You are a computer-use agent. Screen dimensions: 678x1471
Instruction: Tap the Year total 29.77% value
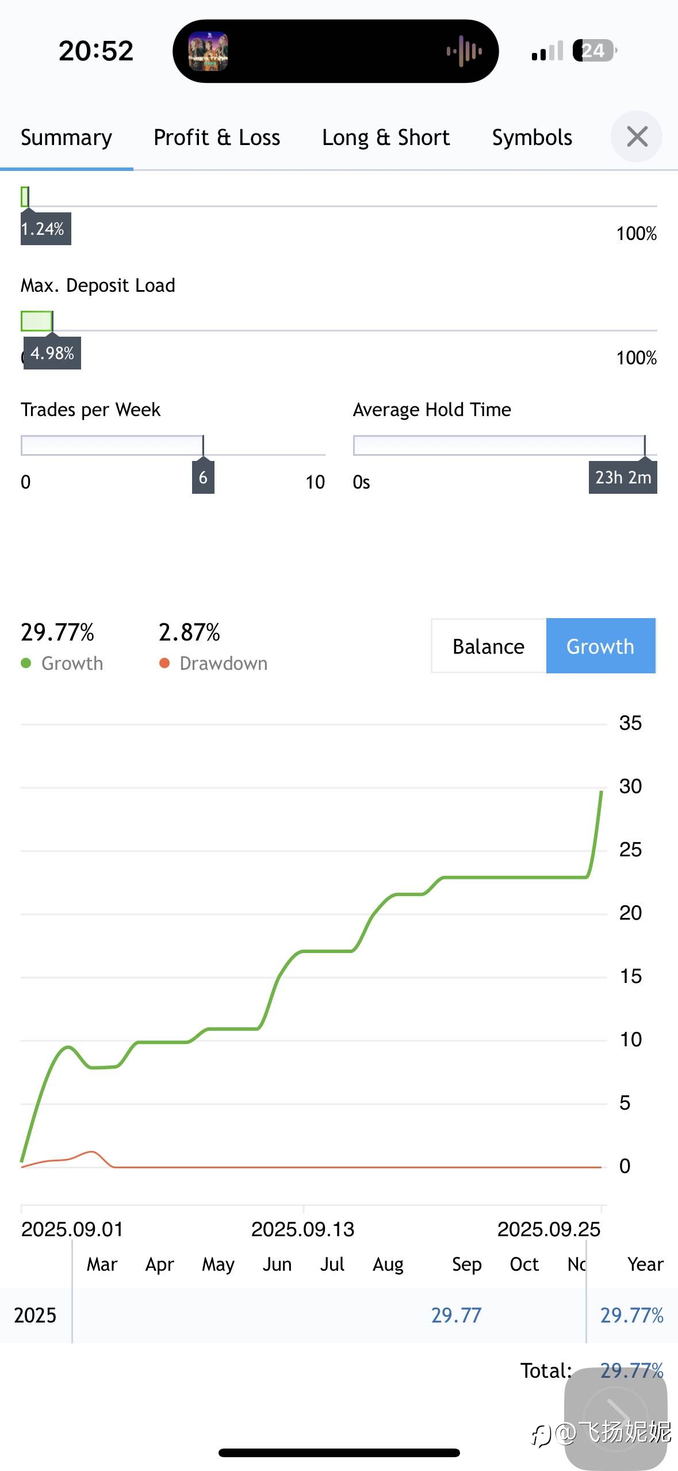(631, 1315)
